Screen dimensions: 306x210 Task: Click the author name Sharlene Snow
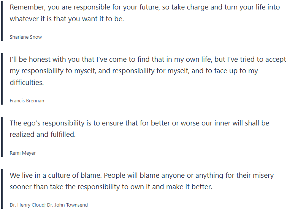[x=25, y=37]
